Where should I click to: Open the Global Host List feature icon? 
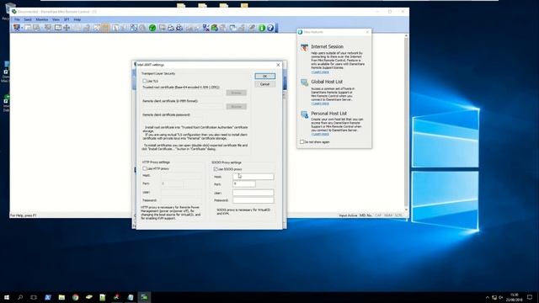point(304,82)
